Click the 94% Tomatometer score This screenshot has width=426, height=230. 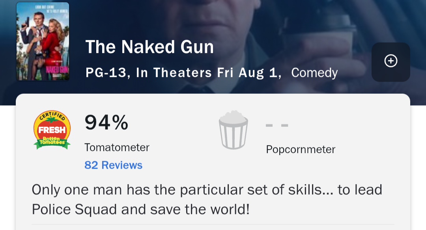click(x=106, y=122)
